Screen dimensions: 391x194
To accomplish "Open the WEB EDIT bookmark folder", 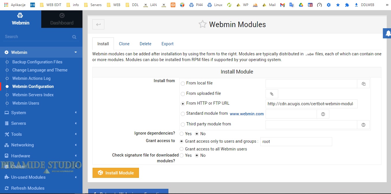I will click(x=51, y=5).
